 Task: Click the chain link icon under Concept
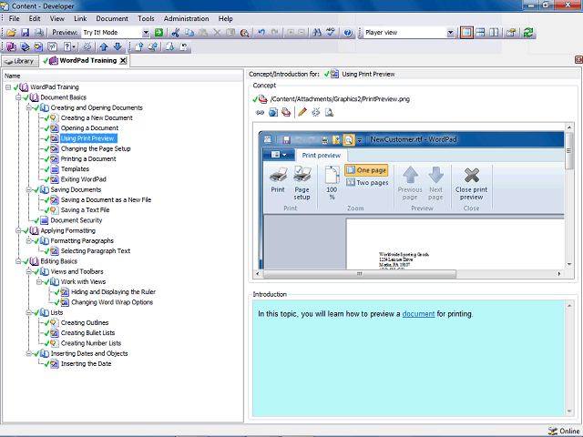coord(260,112)
